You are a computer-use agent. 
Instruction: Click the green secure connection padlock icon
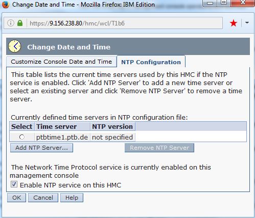20,23
